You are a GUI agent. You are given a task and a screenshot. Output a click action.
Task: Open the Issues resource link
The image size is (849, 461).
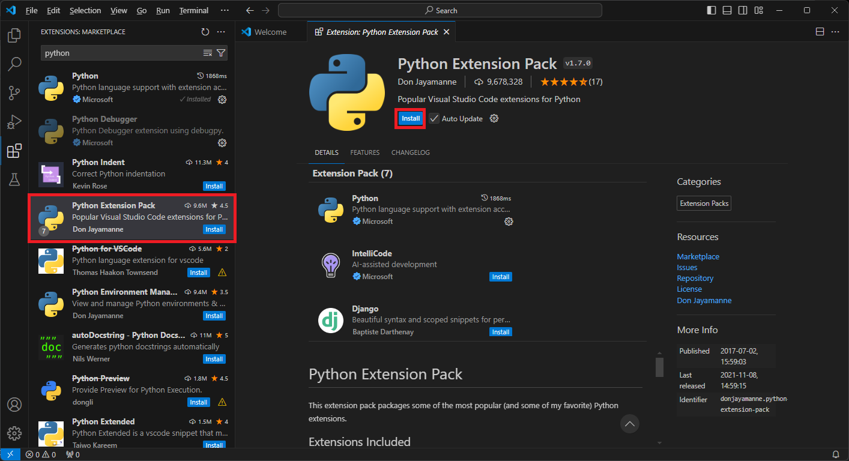pos(687,268)
